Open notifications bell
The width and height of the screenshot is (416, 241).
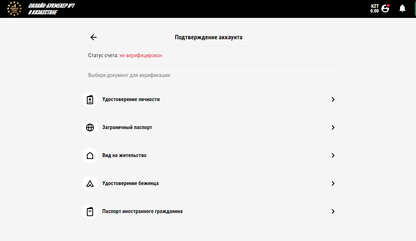click(x=402, y=9)
